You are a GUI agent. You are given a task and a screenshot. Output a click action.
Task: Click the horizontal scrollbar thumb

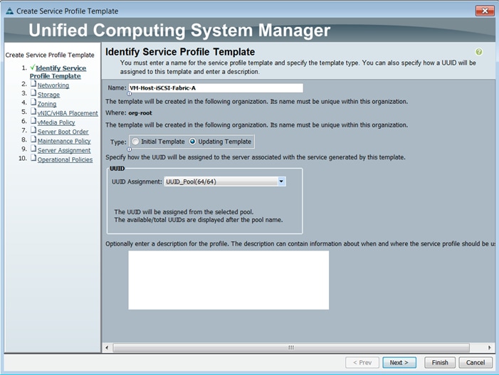tap(291, 348)
